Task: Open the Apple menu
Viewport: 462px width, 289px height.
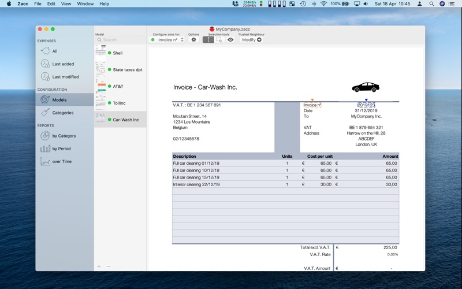Action: coord(9,3)
